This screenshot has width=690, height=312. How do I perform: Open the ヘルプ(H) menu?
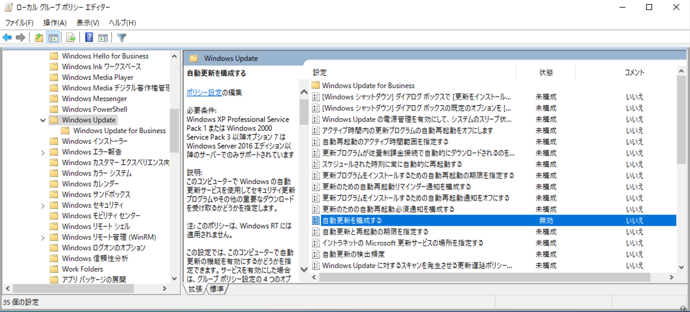tap(122, 23)
